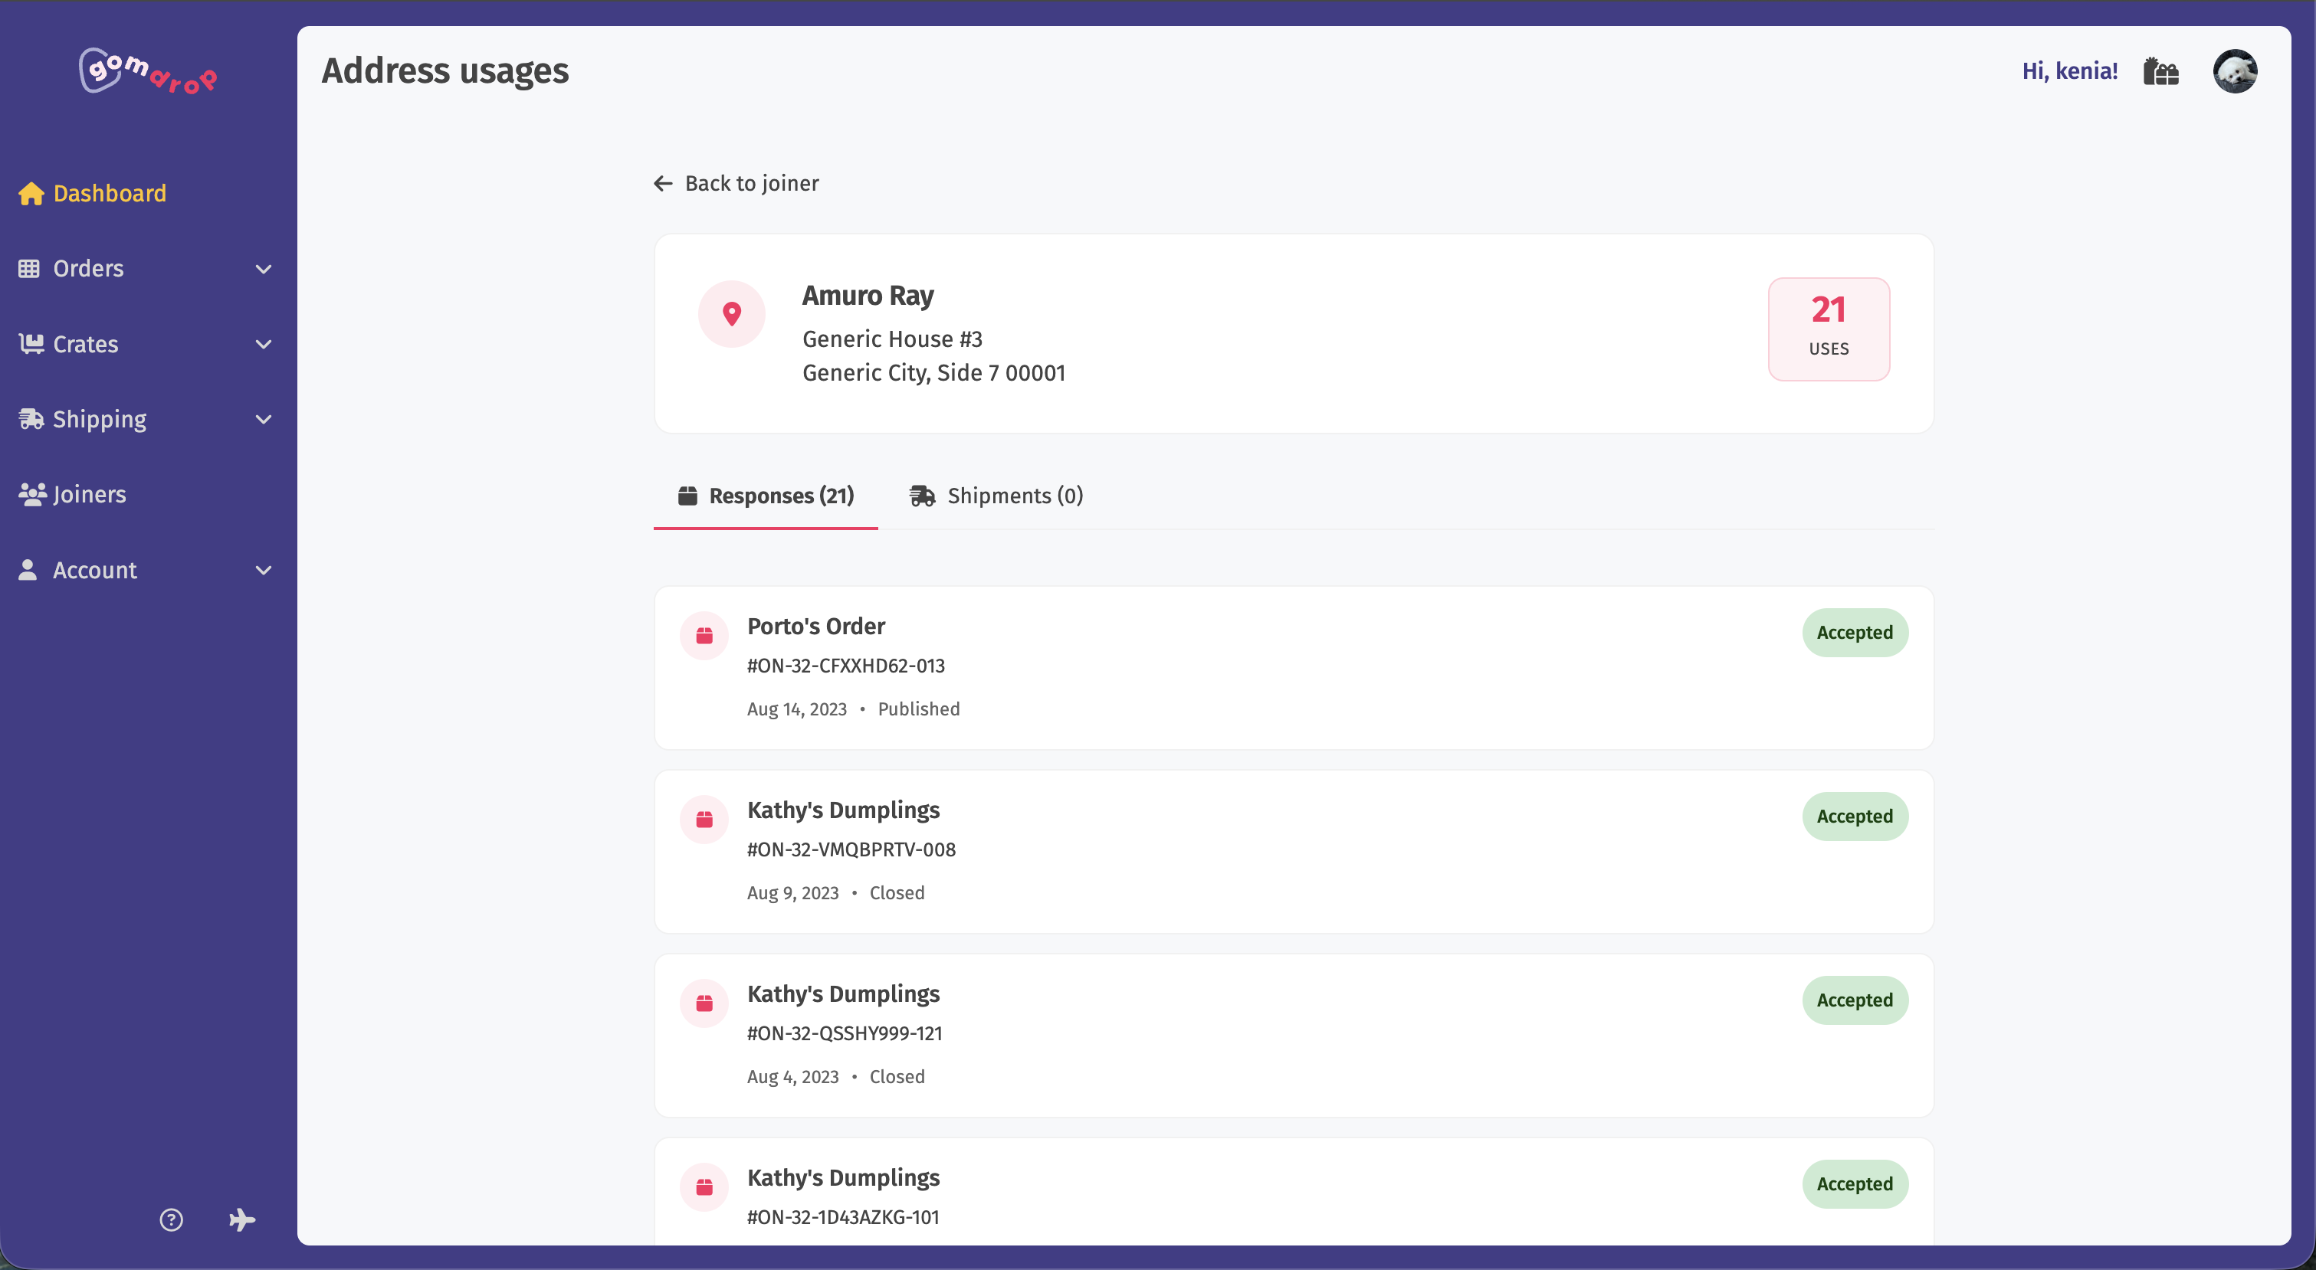
Task: Click Accepted badge on order VMQBPRTV-008
Action: tap(1855, 816)
